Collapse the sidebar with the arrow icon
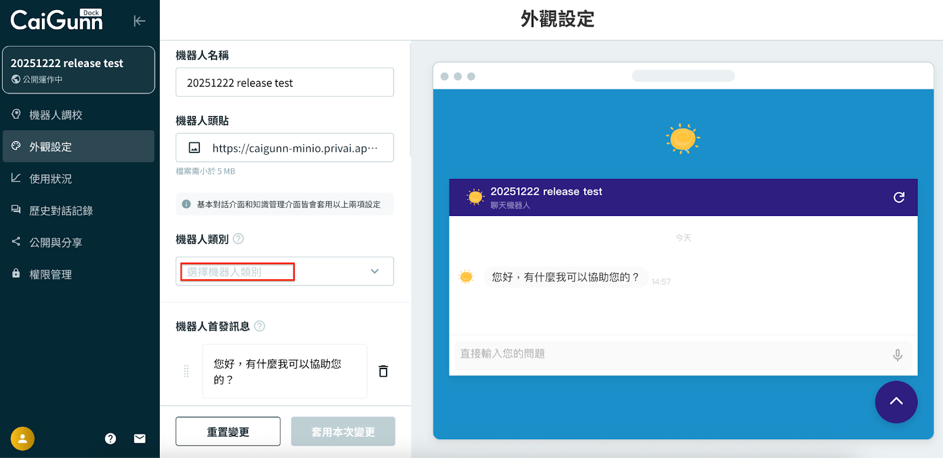Image resolution: width=943 pixels, height=458 pixels. (139, 21)
